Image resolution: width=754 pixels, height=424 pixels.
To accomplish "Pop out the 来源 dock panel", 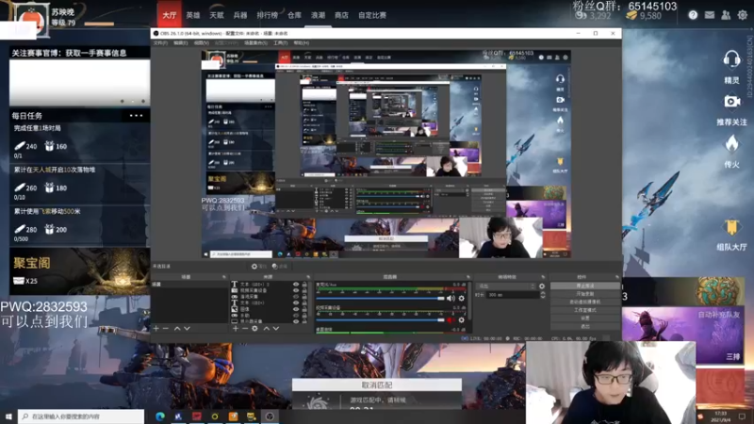I will coord(308,277).
